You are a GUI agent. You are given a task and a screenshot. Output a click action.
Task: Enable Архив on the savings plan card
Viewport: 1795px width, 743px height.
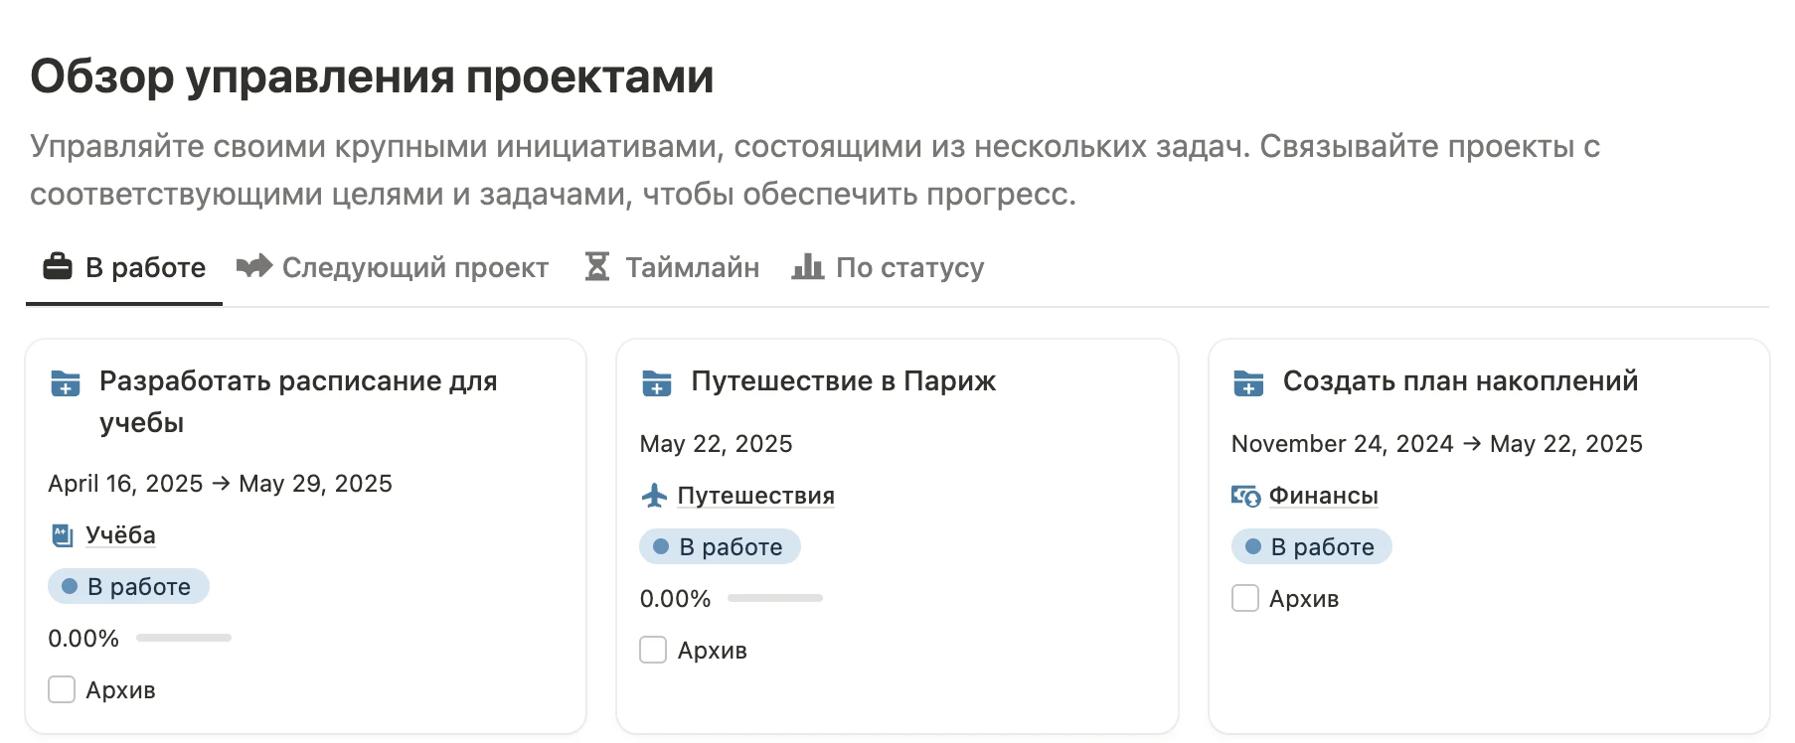[x=1245, y=598]
